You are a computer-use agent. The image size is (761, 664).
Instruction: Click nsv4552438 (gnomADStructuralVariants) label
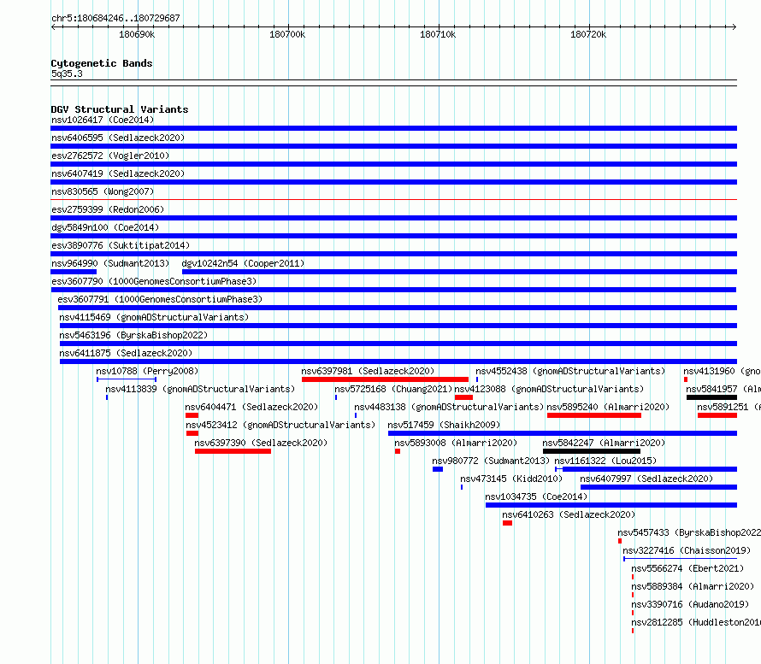tap(570, 371)
